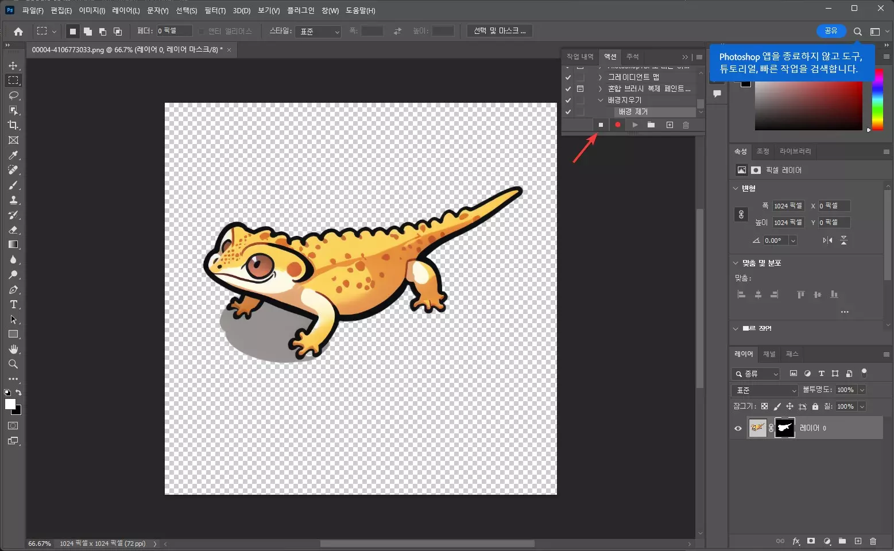894x551 pixels.
Task: Select the Eraser tool
Action: [13, 230]
